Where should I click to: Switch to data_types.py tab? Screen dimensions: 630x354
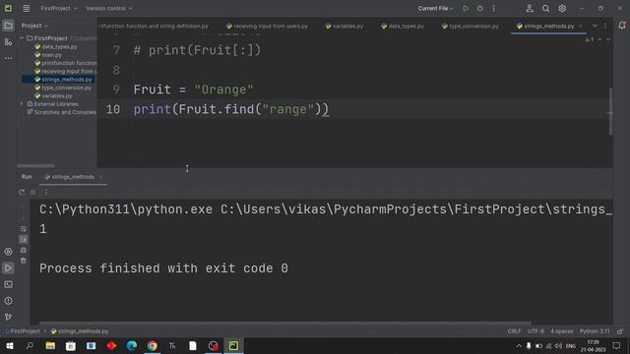[x=403, y=27]
